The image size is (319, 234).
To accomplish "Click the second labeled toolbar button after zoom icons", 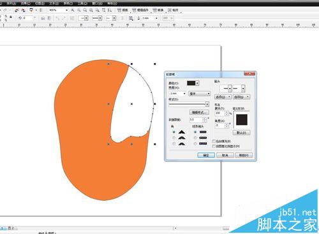I will coord(140,10).
